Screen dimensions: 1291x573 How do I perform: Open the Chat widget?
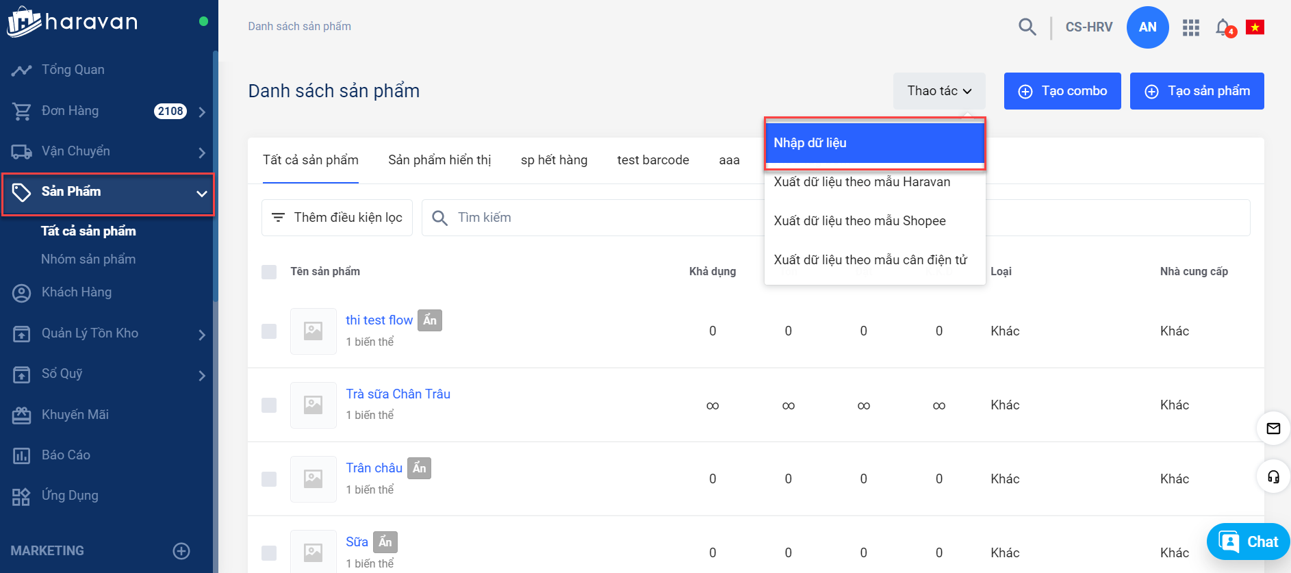coord(1249,542)
